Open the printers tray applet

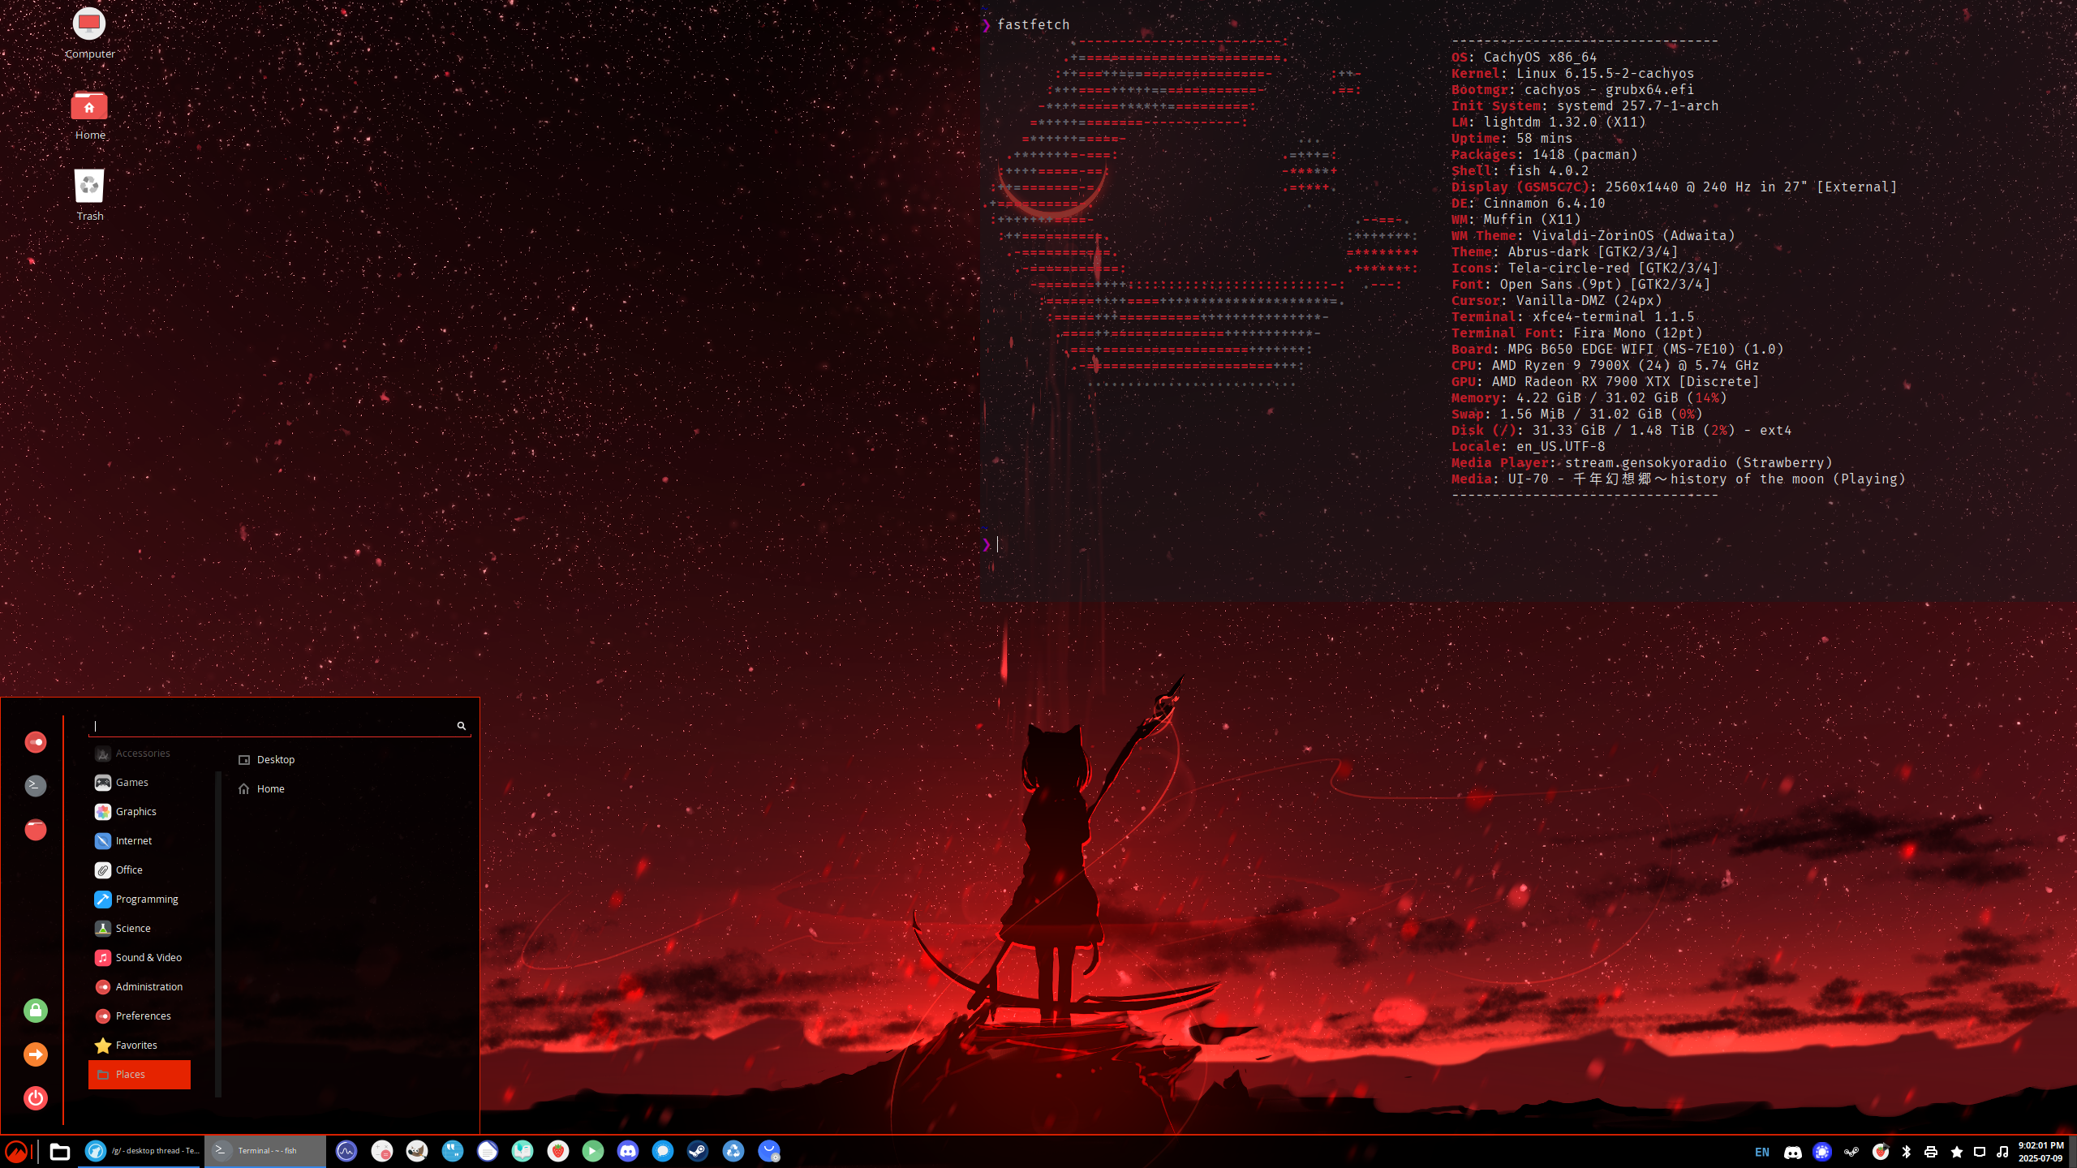1931,1152
